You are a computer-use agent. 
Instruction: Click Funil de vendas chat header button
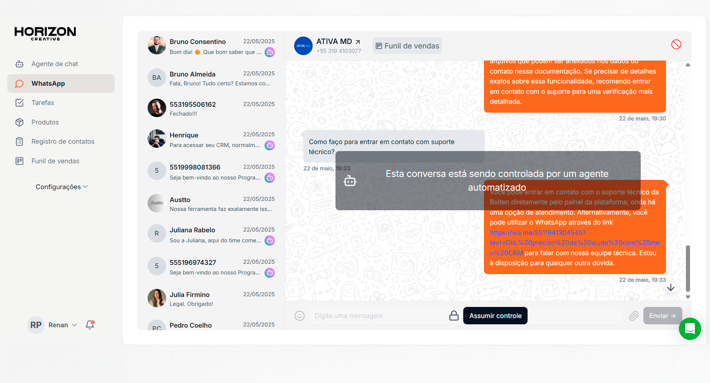pos(407,46)
